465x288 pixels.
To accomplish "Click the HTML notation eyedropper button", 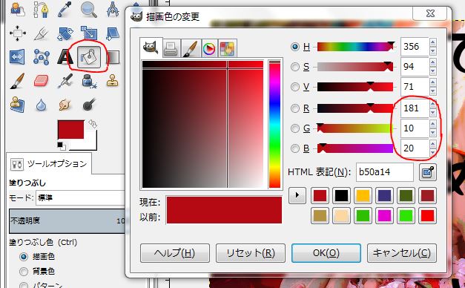I will (x=428, y=172).
